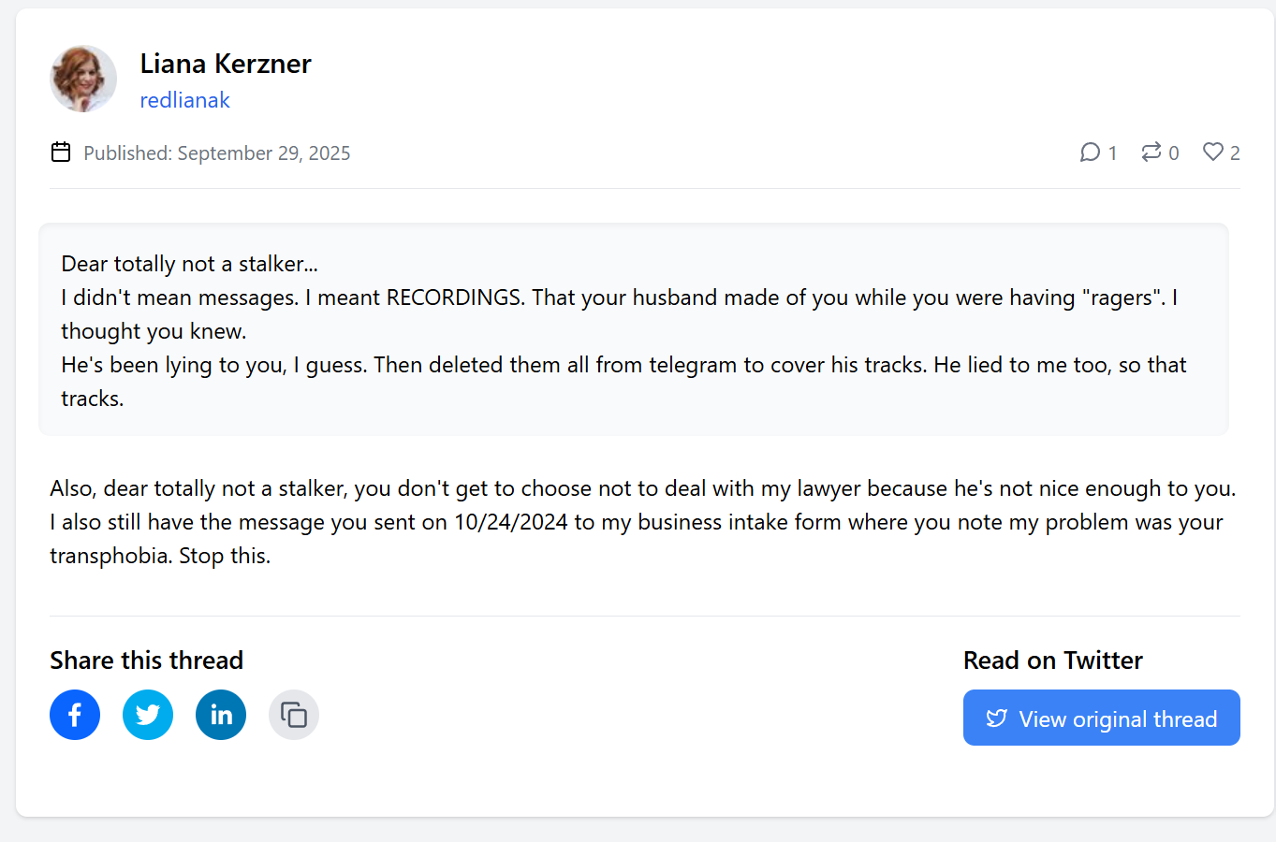Copy thread link icon
The image size is (1276, 842).
(294, 715)
